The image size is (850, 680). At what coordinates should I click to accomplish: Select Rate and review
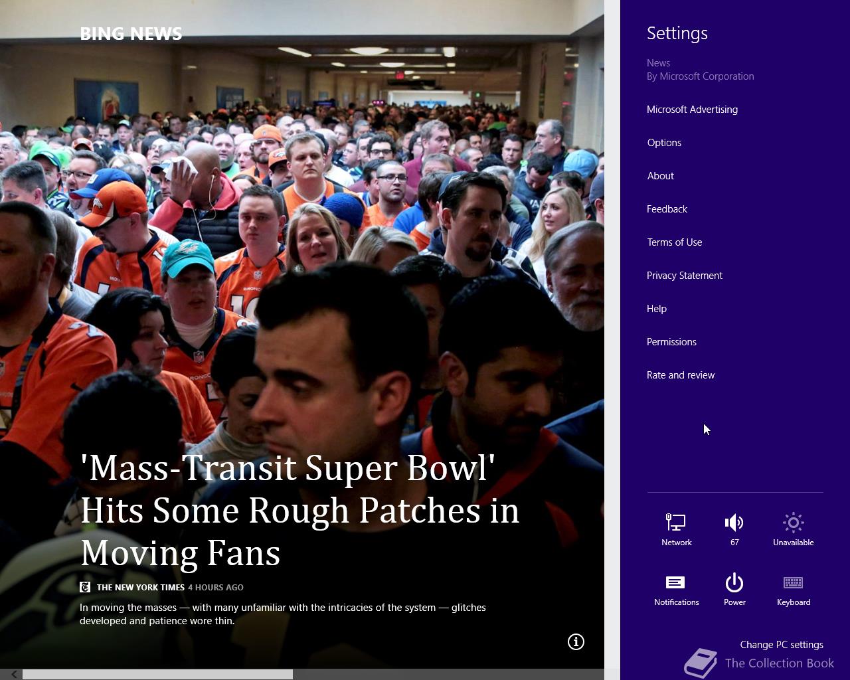tap(680, 375)
